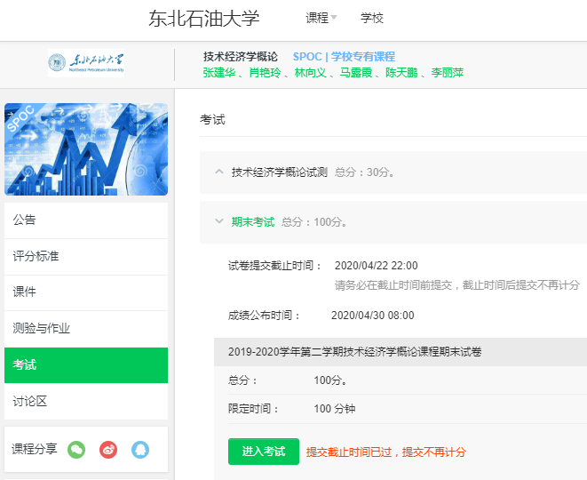
Task: Switch to 测验与作业 sidebar tab
Action: tap(85, 329)
